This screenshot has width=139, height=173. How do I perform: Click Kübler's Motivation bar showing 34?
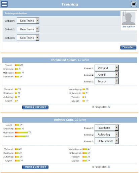pos(18,73)
